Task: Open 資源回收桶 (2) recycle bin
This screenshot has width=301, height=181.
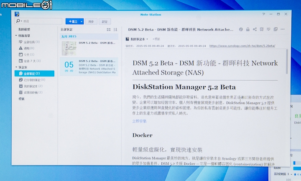Action: 31,92
